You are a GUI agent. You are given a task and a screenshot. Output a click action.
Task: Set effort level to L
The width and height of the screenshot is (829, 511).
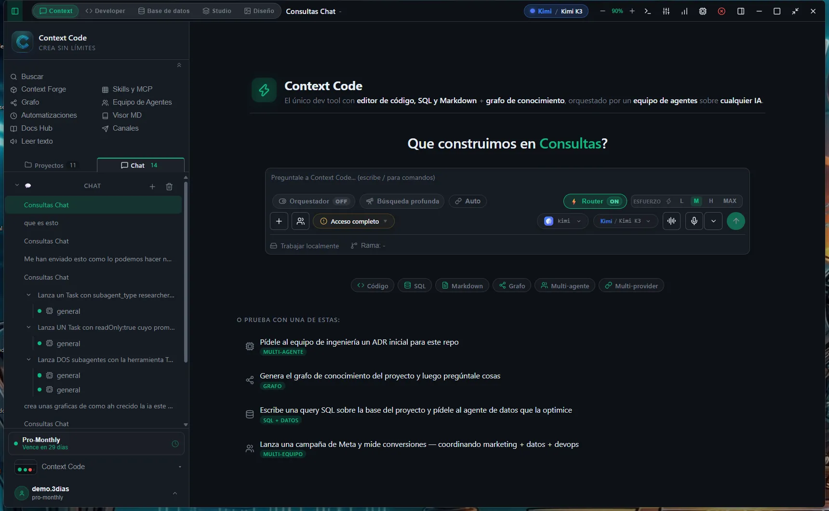pyautogui.click(x=682, y=201)
